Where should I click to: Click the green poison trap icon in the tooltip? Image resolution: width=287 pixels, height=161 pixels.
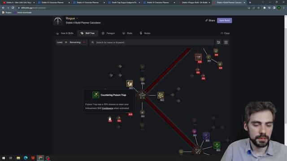coord(96,95)
